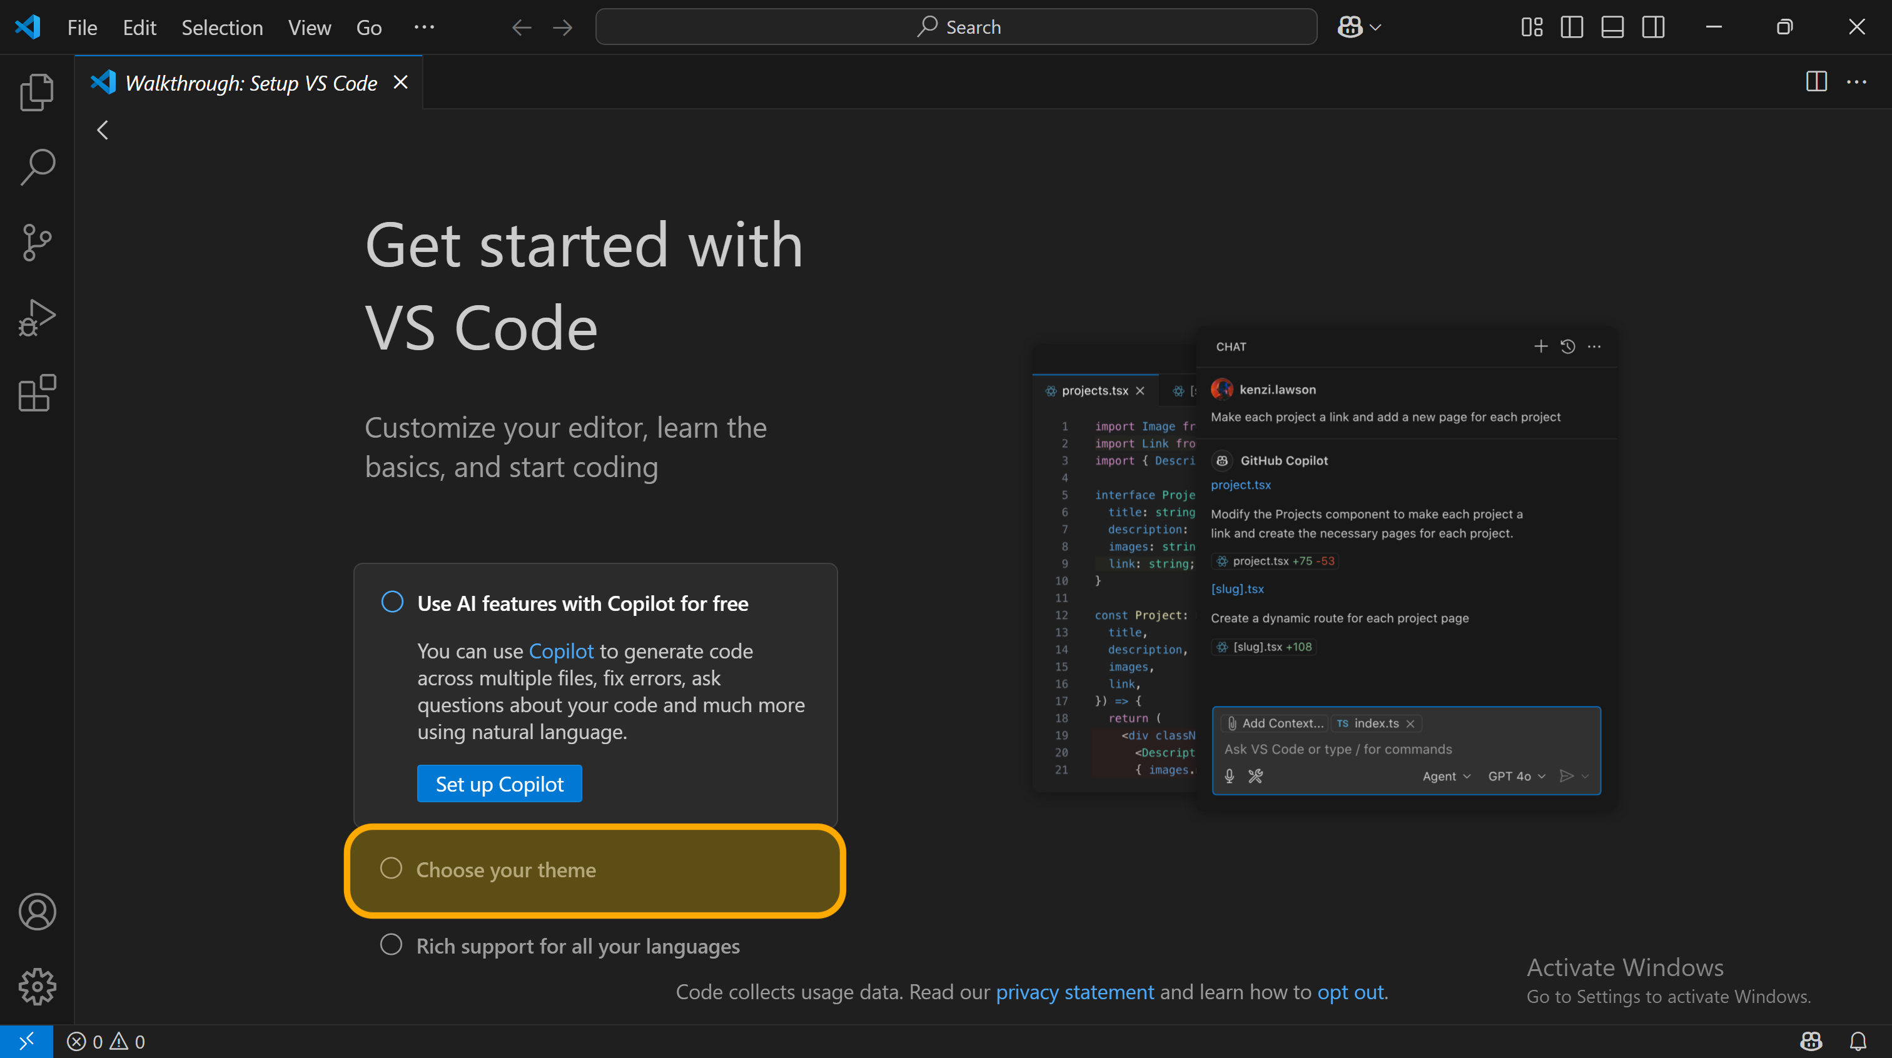Select the Use AI features with Copilot heading

pos(582,603)
